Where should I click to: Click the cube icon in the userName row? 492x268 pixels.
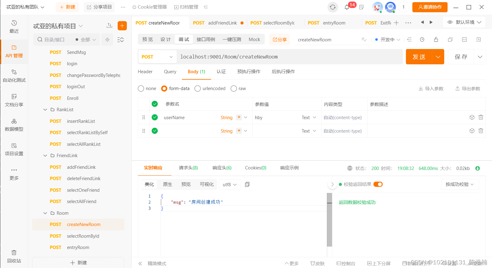point(472,117)
